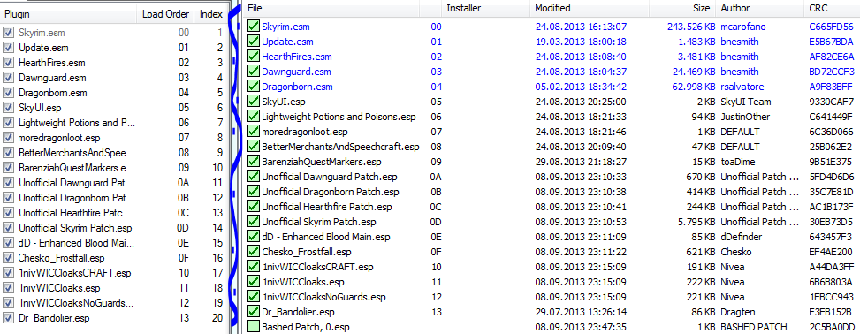Viewport: 860px width, 334px height.
Task: Select Dragonborn.esm row in left plugin list
Action: (53, 93)
